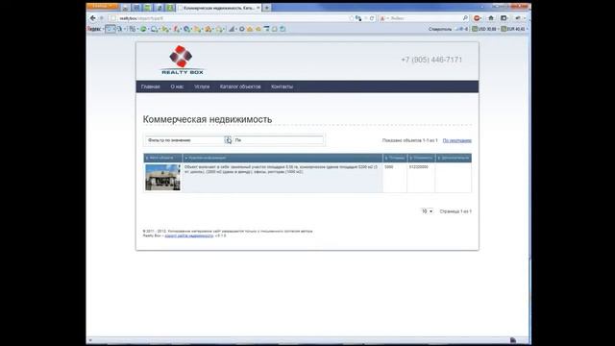Screen dimensions: 615x346
Task: Click the magnifier in the search box
Action: click(x=465, y=18)
